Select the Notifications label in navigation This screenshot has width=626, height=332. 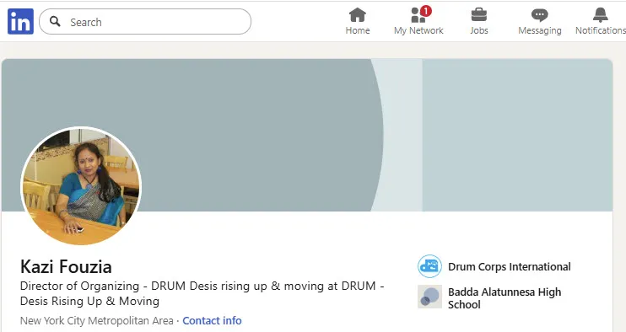point(601,30)
